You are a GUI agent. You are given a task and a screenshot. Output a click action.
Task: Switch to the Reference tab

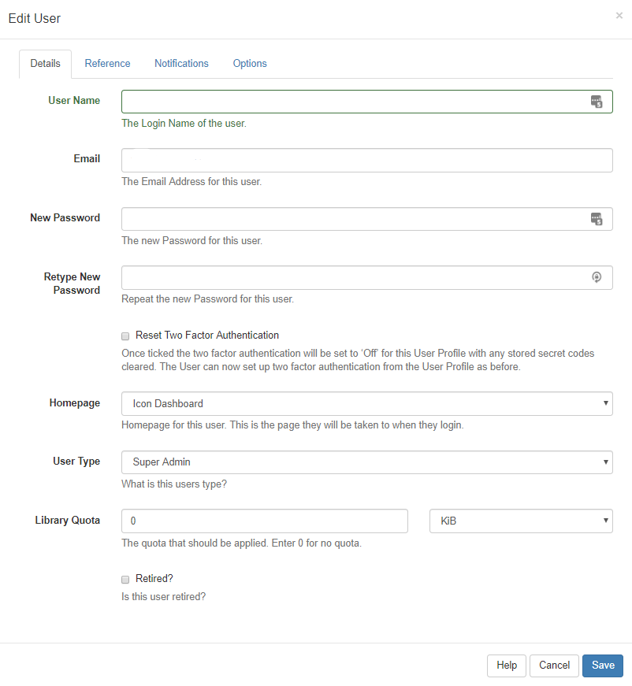tap(107, 63)
